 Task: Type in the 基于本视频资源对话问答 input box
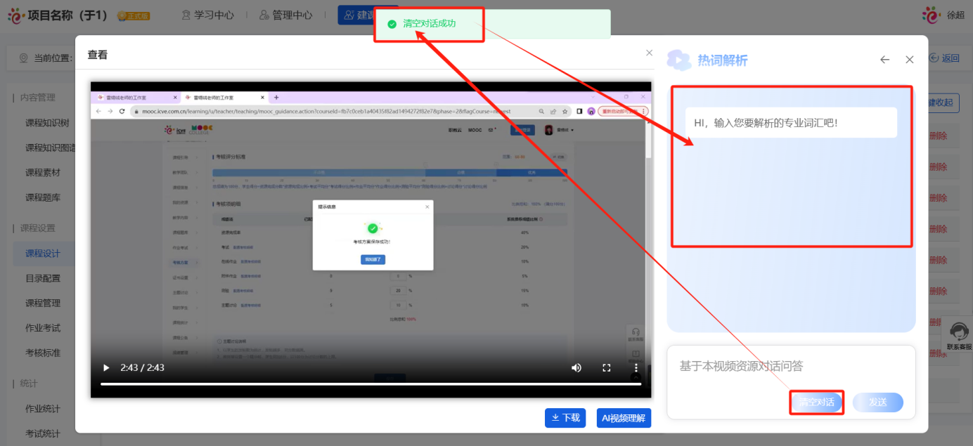[x=791, y=367]
